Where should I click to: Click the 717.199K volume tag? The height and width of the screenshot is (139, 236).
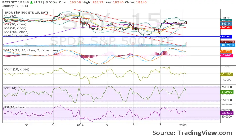[x=228, y=42]
